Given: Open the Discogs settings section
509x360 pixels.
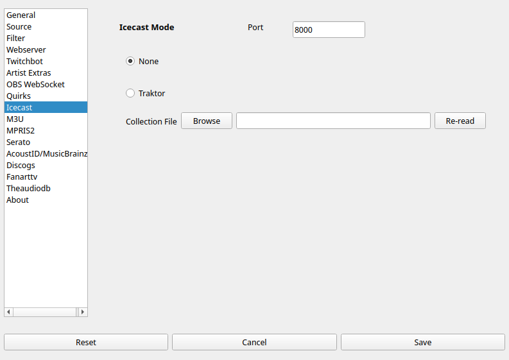Looking at the screenshot, I should pos(21,166).
